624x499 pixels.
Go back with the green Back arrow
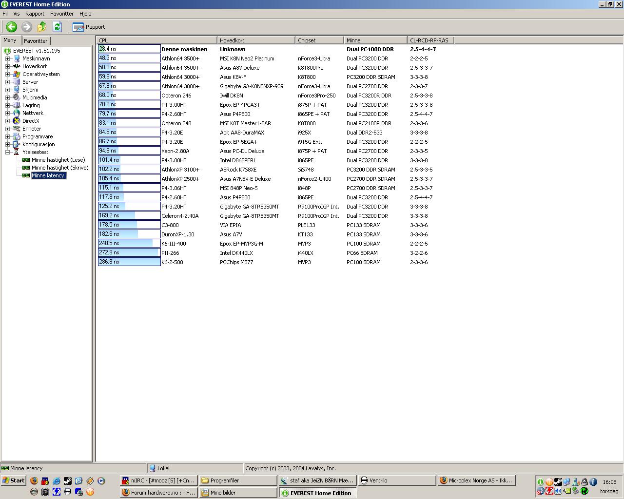coord(12,27)
